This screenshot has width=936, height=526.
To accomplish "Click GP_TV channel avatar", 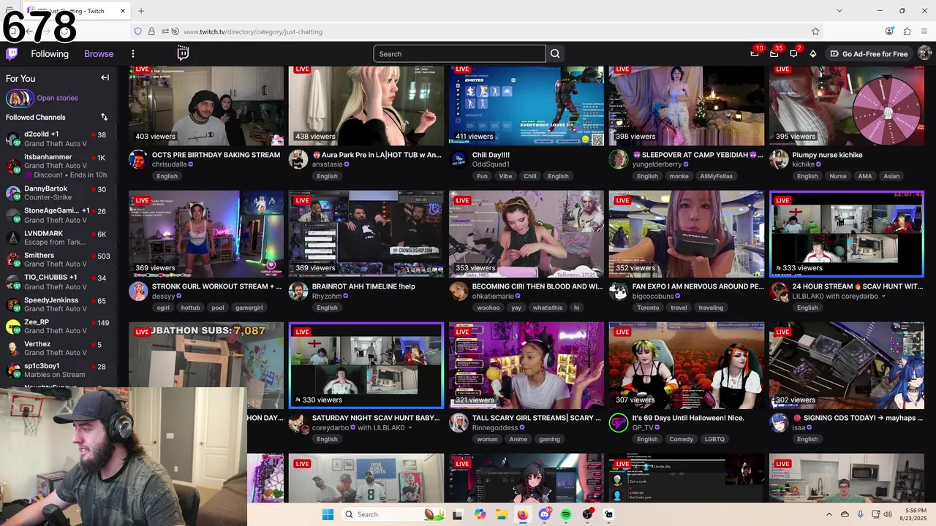I will (x=619, y=422).
